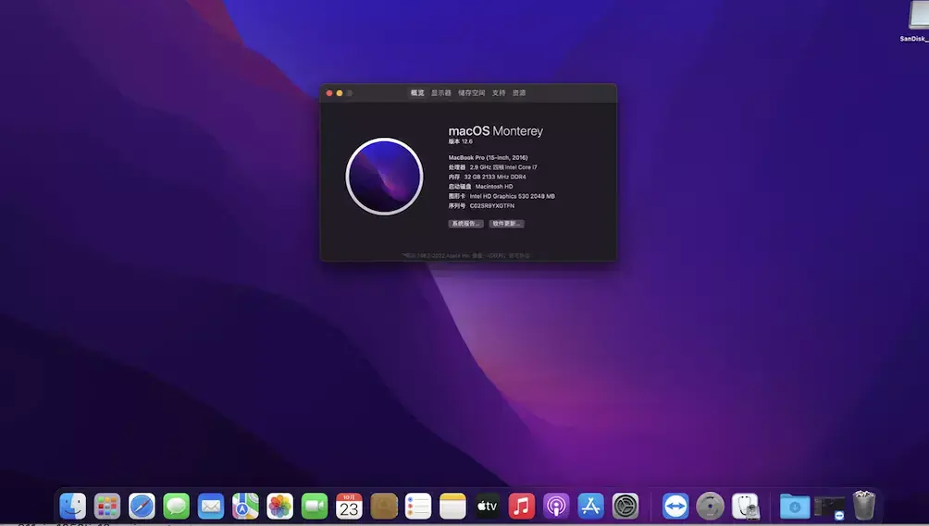Click the 系统报告... button
929x526 pixels.
point(465,224)
